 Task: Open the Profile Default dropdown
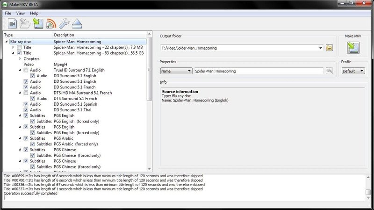point(353,71)
